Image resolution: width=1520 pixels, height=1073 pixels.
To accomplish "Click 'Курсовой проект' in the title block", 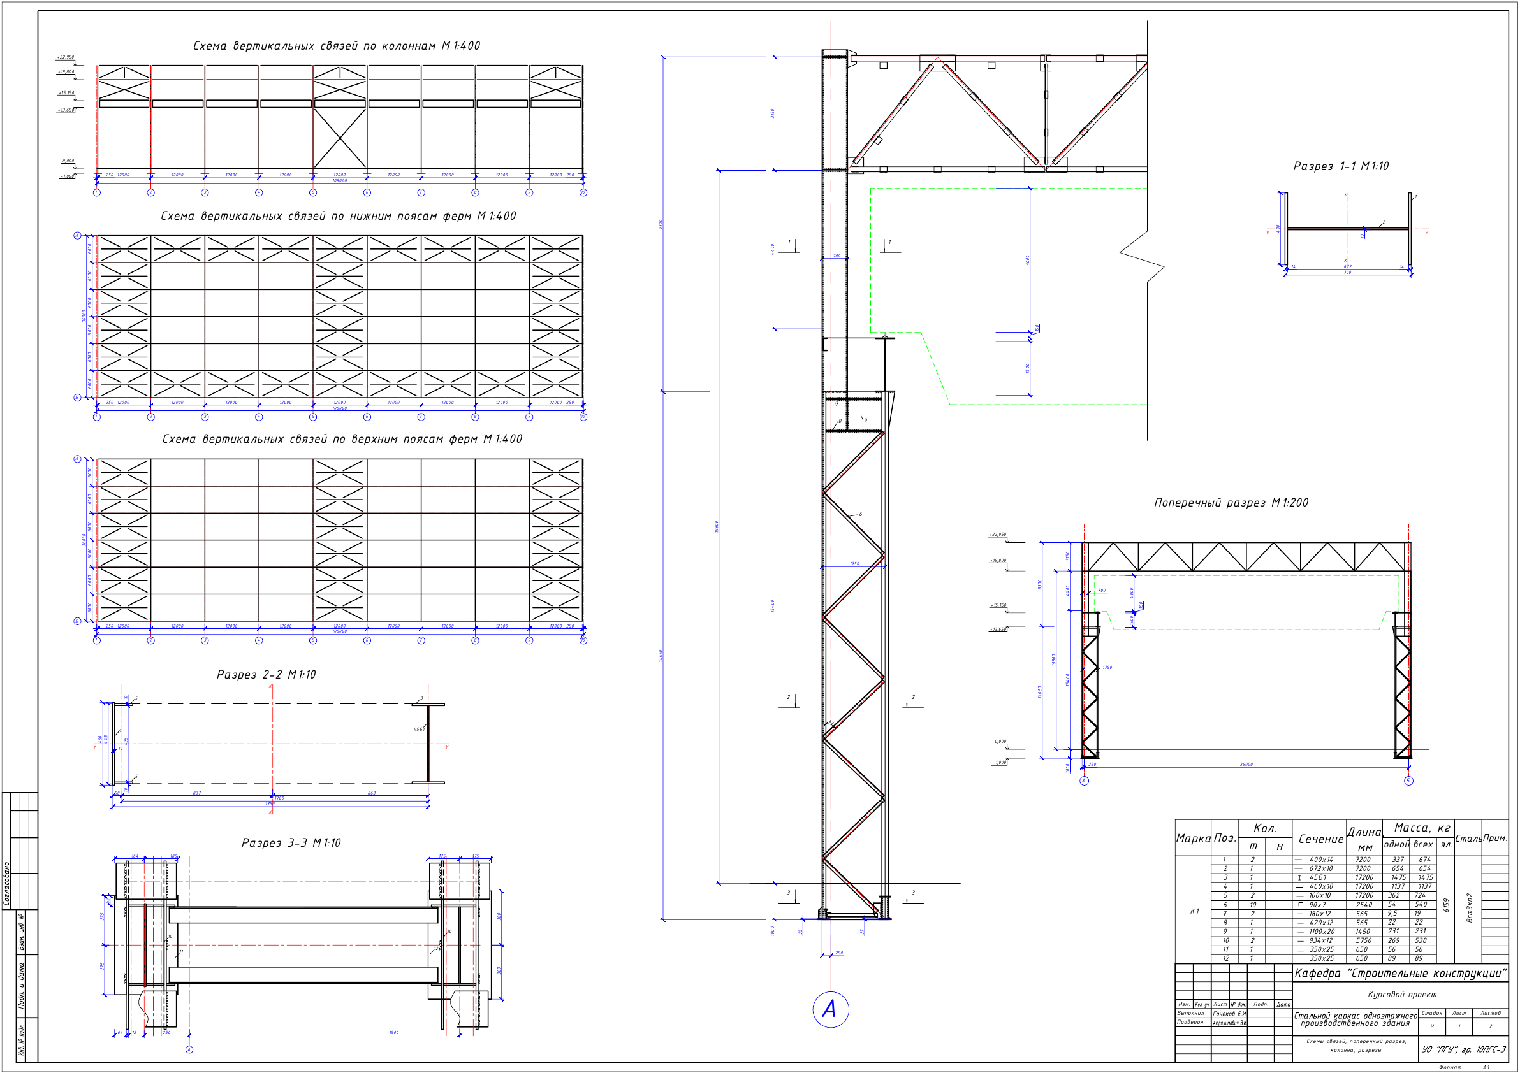I will pos(1402,995).
